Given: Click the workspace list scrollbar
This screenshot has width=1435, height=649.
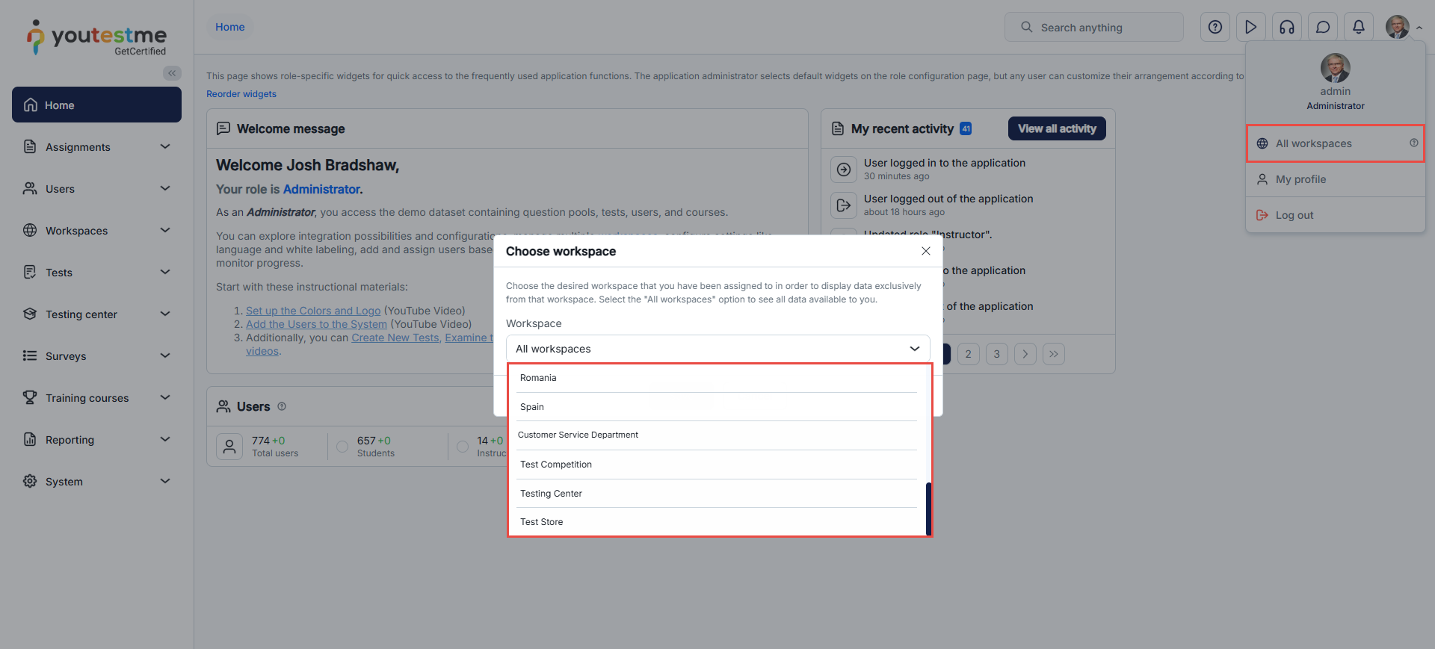Looking at the screenshot, I should (x=928, y=508).
